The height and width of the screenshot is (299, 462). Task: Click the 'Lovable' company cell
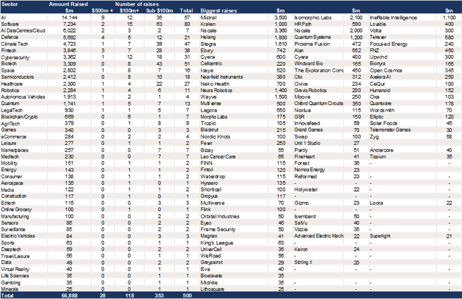pos(378,24)
